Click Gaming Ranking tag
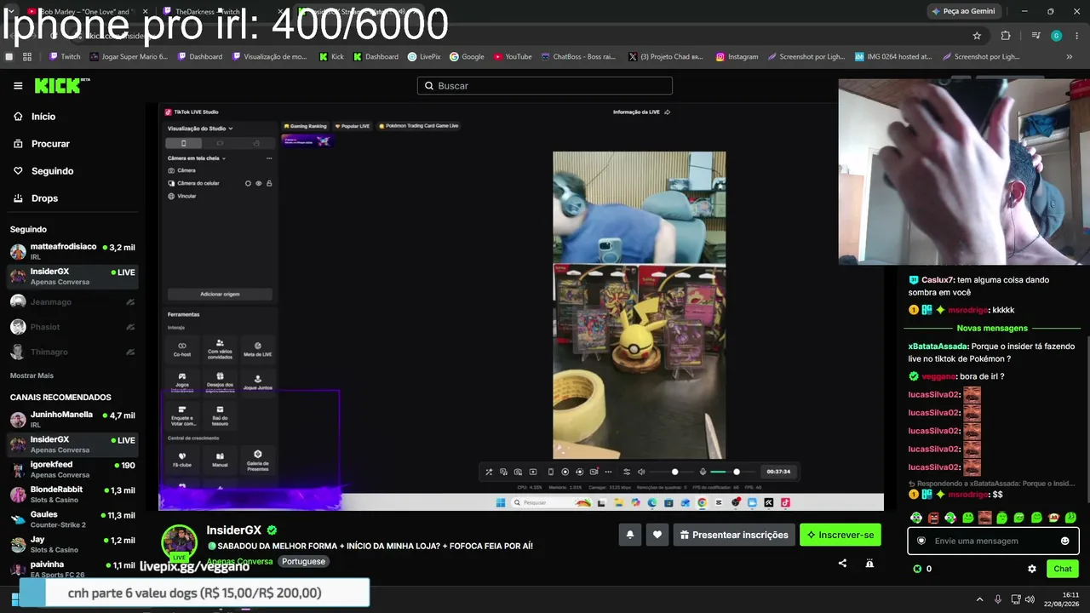The height and width of the screenshot is (613, 1090). pyautogui.click(x=305, y=126)
